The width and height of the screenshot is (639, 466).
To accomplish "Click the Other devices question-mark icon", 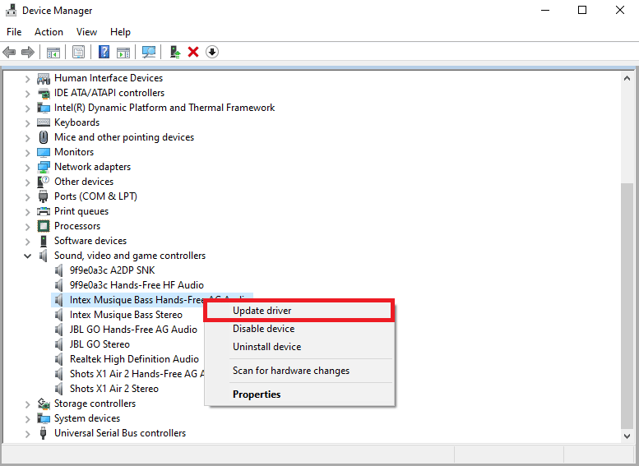I will tap(44, 182).
